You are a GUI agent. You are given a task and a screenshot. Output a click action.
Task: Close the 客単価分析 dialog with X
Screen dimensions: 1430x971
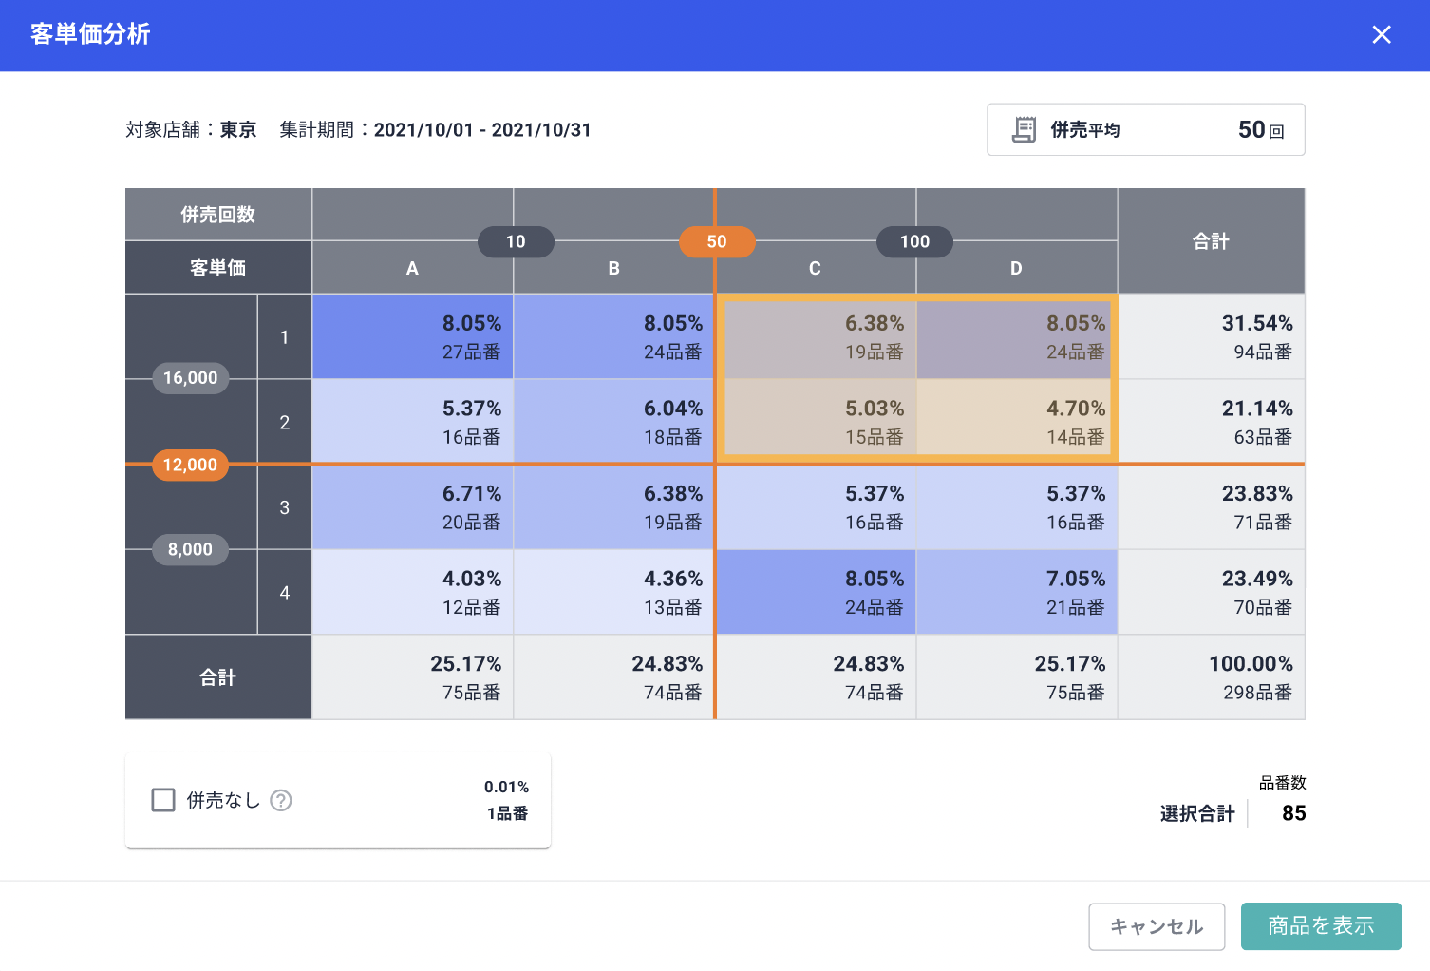1381,35
